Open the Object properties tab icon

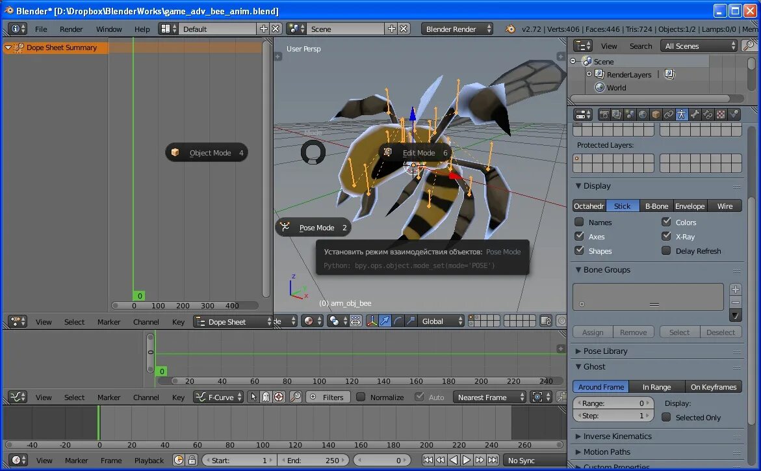[x=656, y=114]
